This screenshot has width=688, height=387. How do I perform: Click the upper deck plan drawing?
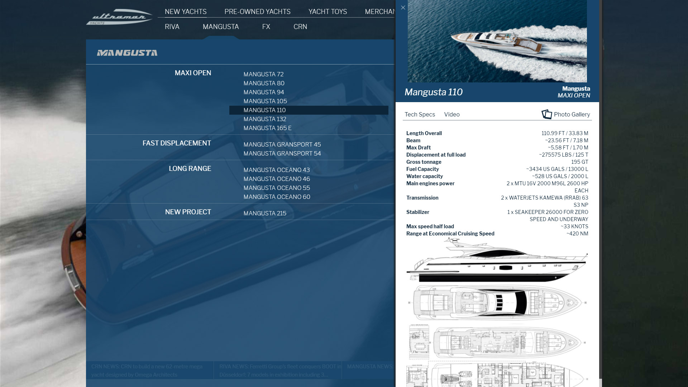tap(497, 302)
